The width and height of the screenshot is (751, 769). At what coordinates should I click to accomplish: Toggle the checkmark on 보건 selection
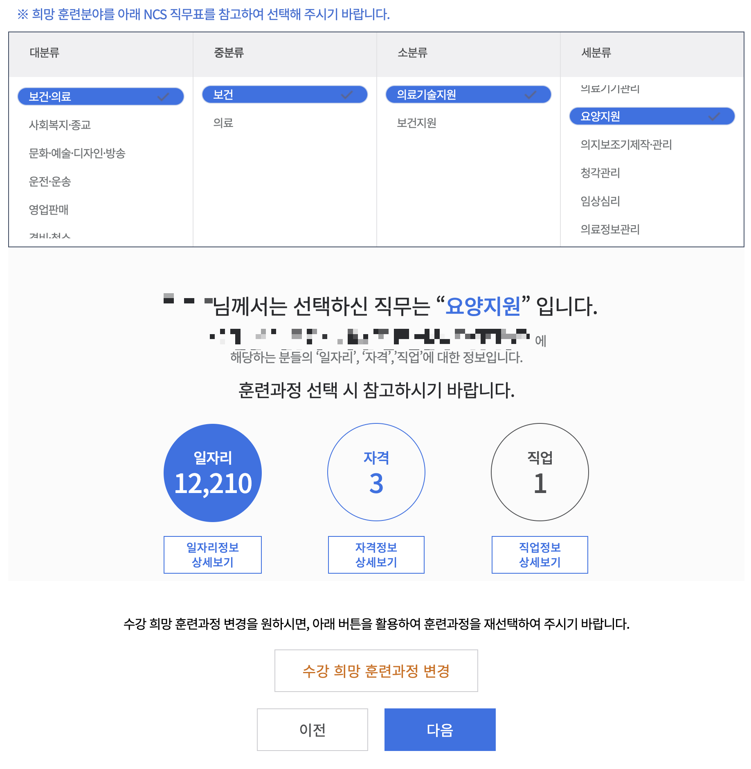point(284,95)
